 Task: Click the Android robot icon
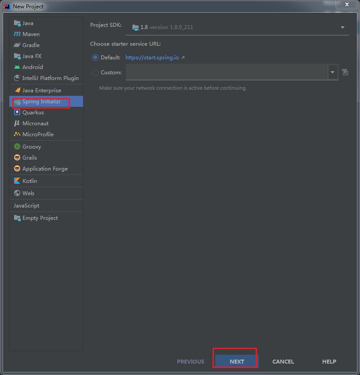[17, 67]
